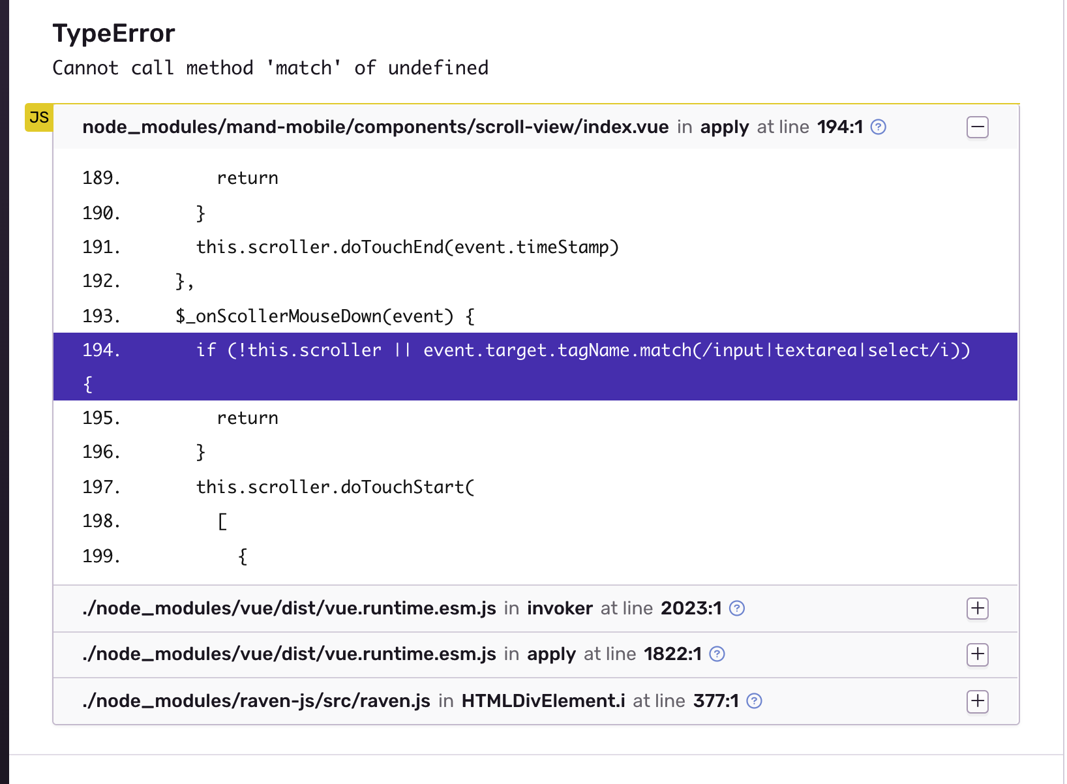Click line 197 this.scroller.doTouchStart code
This screenshot has height=784, width=1067.
pyautogui.click(x=335, y=487)
